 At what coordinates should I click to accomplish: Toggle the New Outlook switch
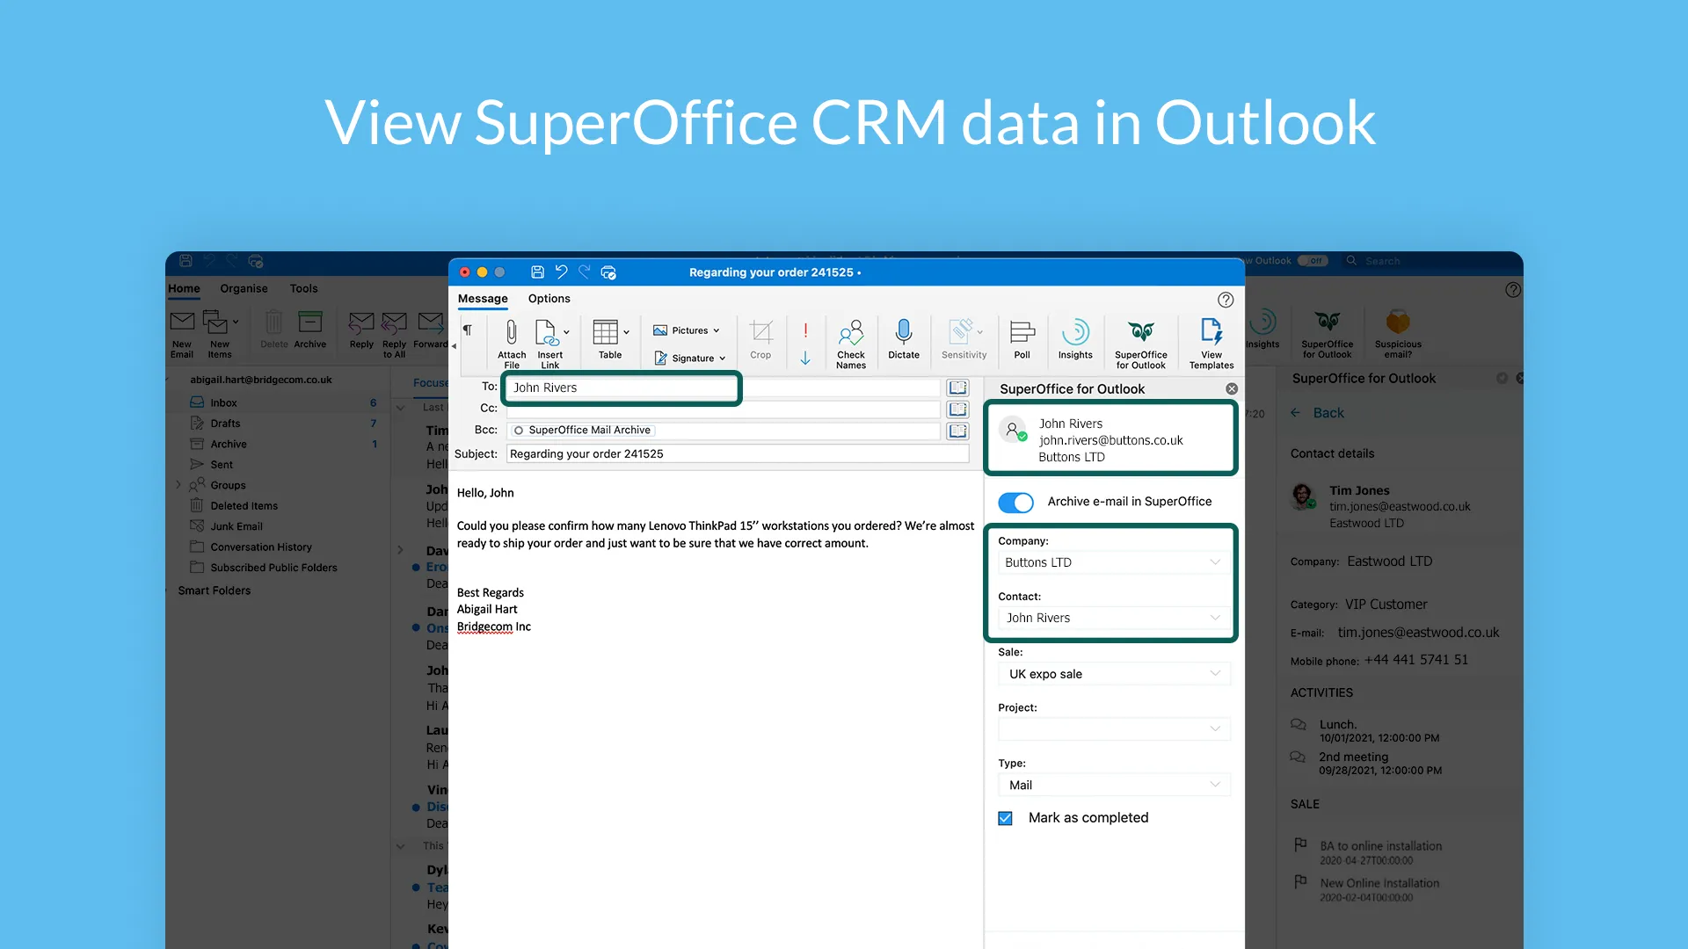(1313, 261)
